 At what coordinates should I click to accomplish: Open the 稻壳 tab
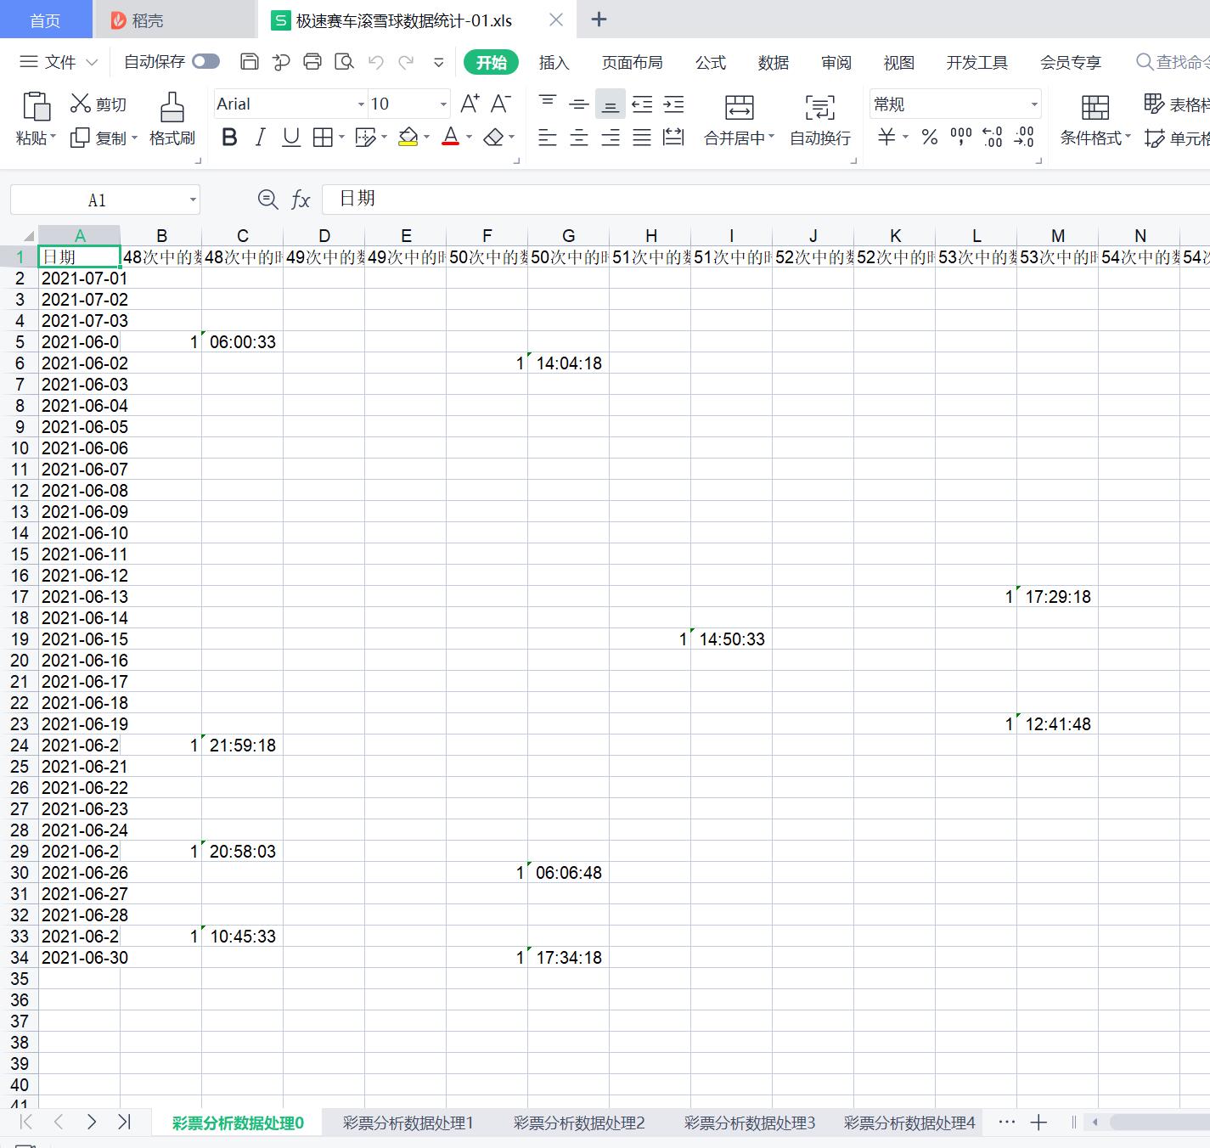174,20
